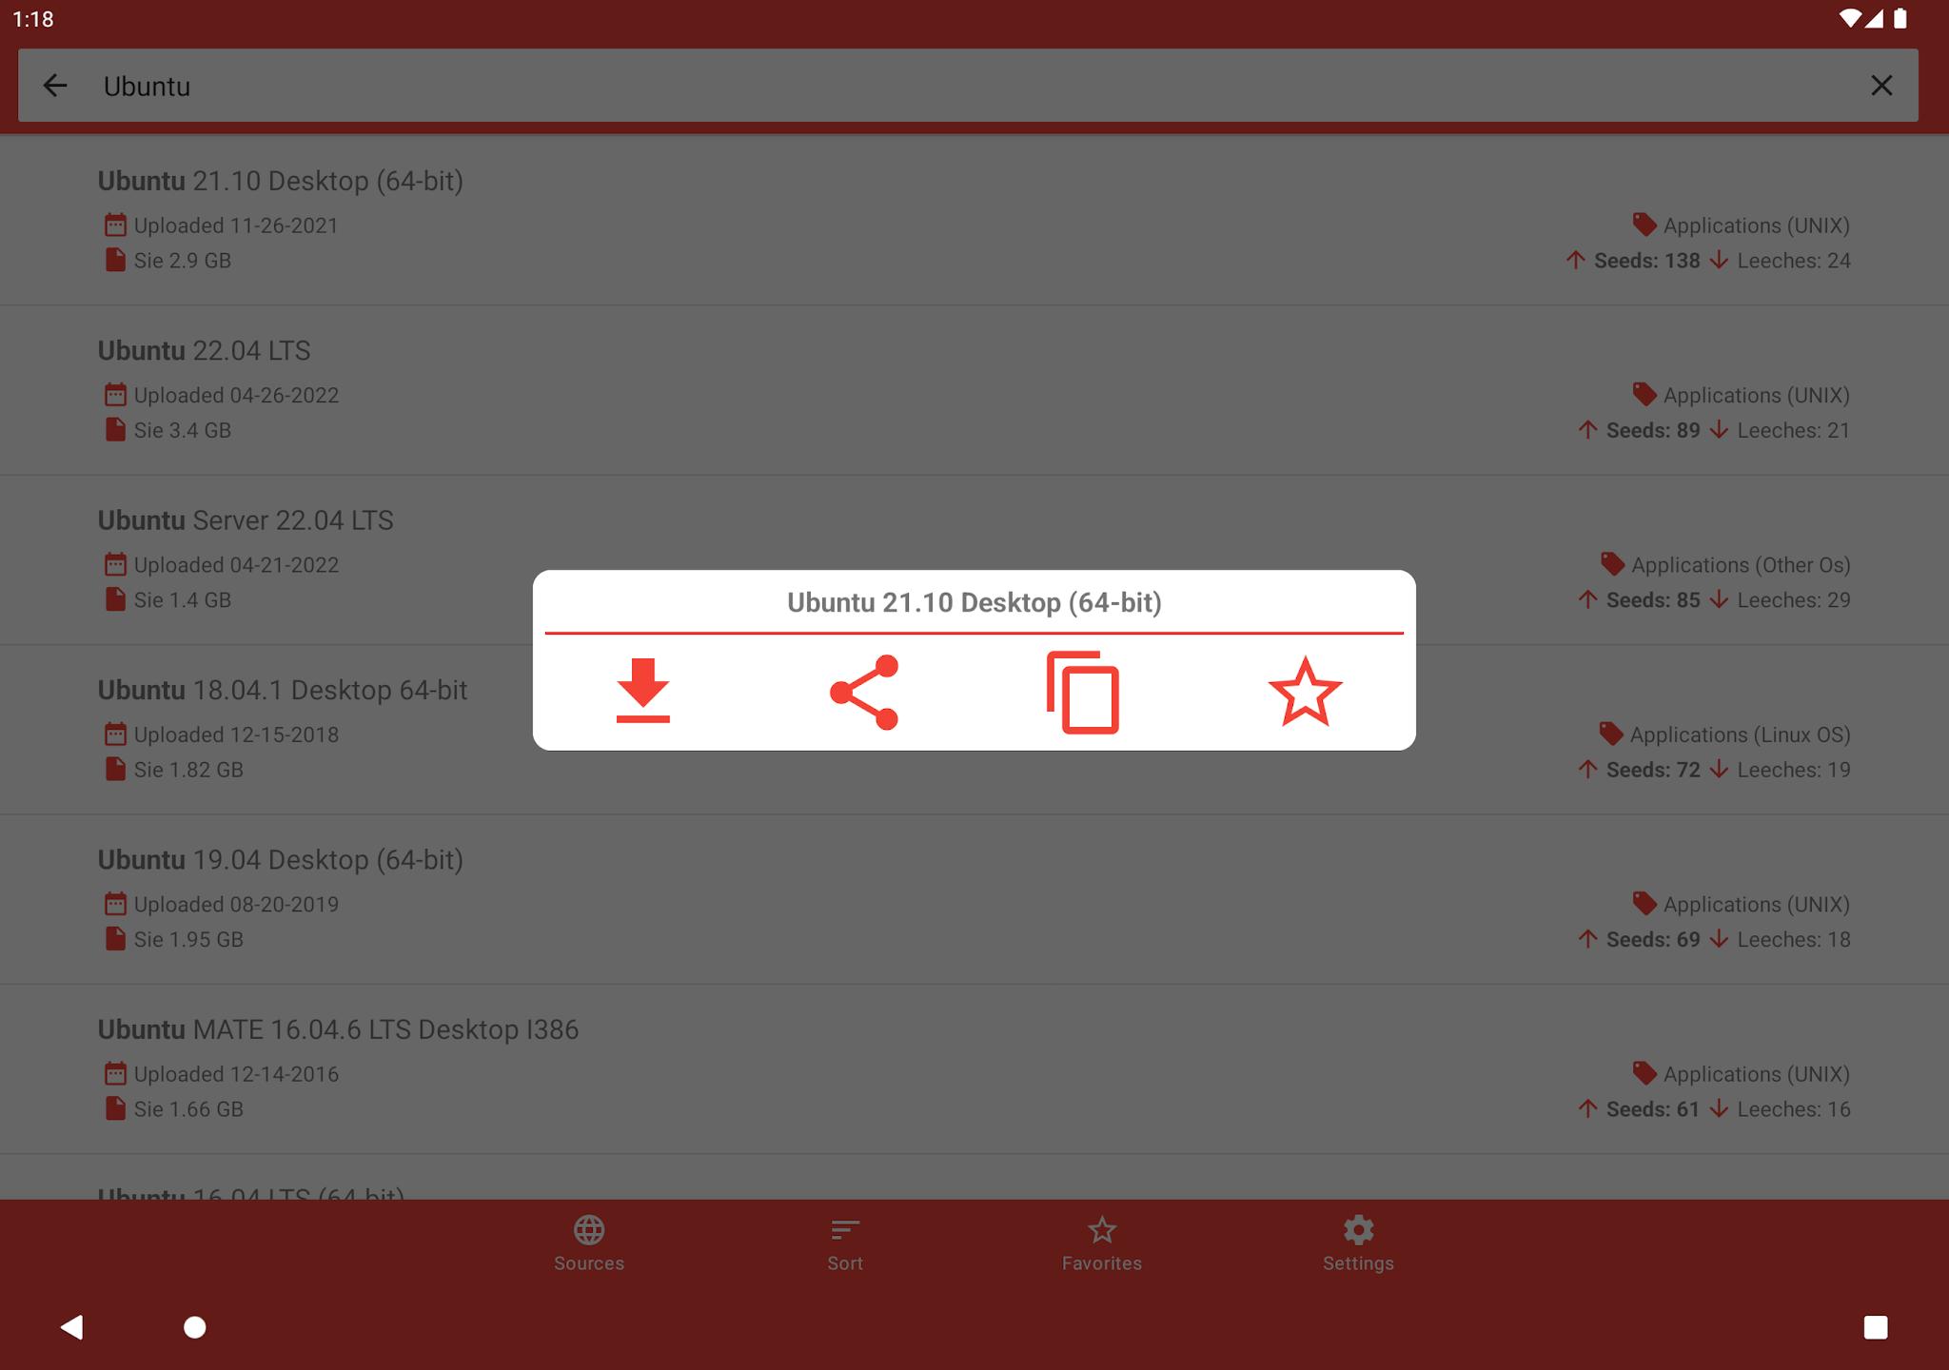Toggle the favorite star icon for Ubuntu 21.10

pyautogui.click(x=1306, y=690)
